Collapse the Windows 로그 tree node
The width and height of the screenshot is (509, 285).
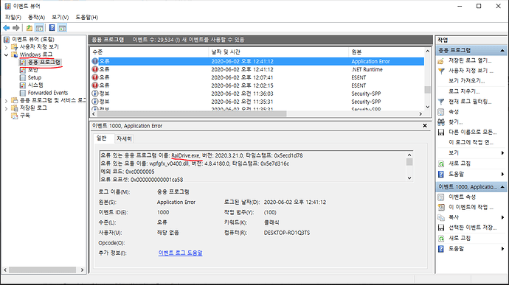[6, 54]
